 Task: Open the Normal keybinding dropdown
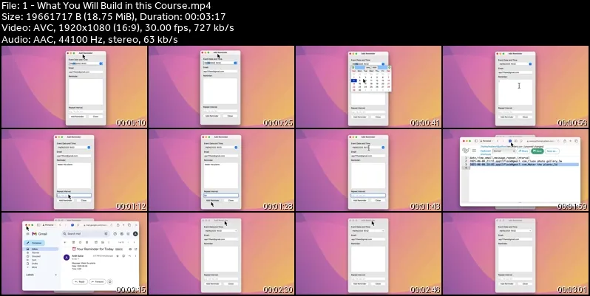(503, 151)
